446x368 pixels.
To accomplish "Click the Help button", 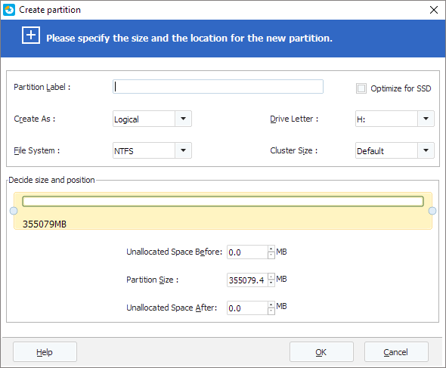I will (45, 352).
